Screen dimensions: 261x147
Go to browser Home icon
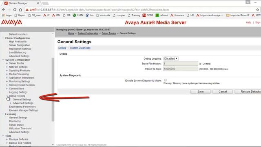pyautogui.click(x=20, y=10)
